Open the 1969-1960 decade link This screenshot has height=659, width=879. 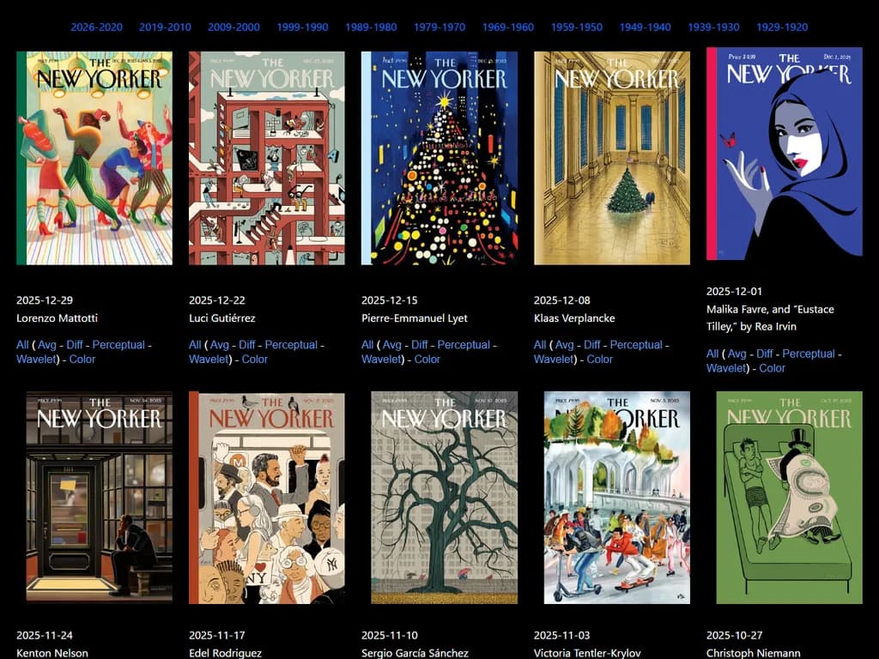pyautogui.click(x=508, y=27)
